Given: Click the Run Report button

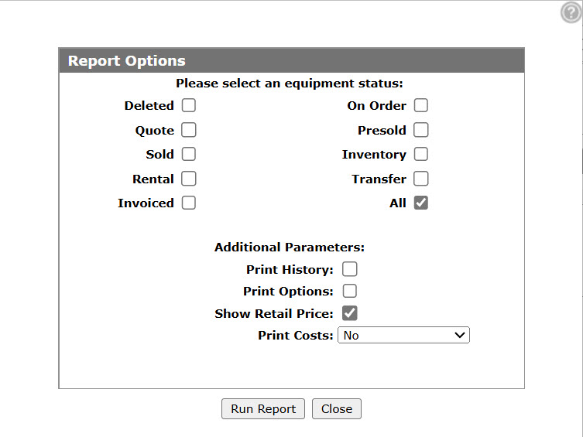Looking at the screenshot, I should [x=263, y=409].
